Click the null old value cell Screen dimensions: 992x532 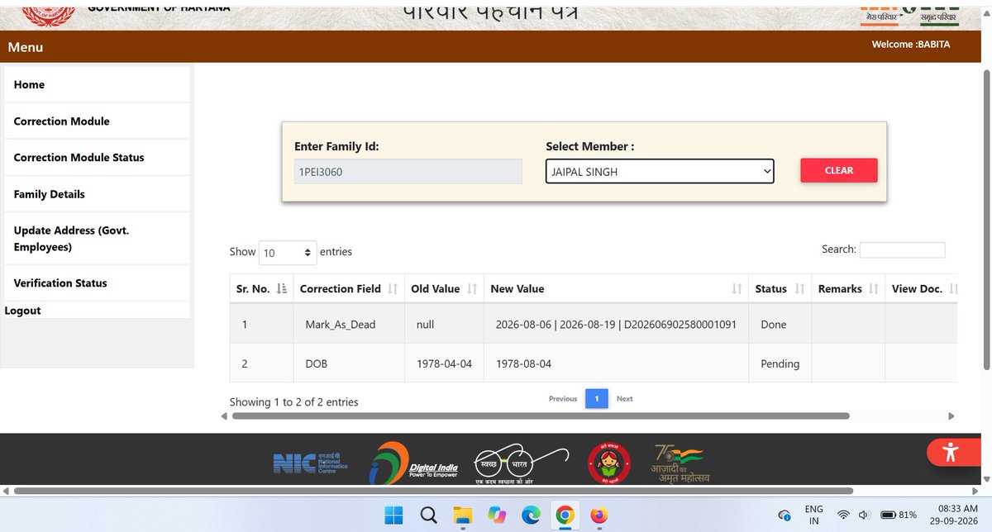pos(444,325)
